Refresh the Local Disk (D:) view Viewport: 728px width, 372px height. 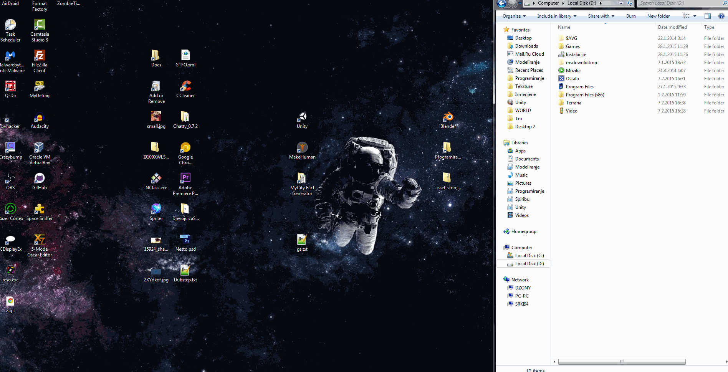[x=629, y=3]
